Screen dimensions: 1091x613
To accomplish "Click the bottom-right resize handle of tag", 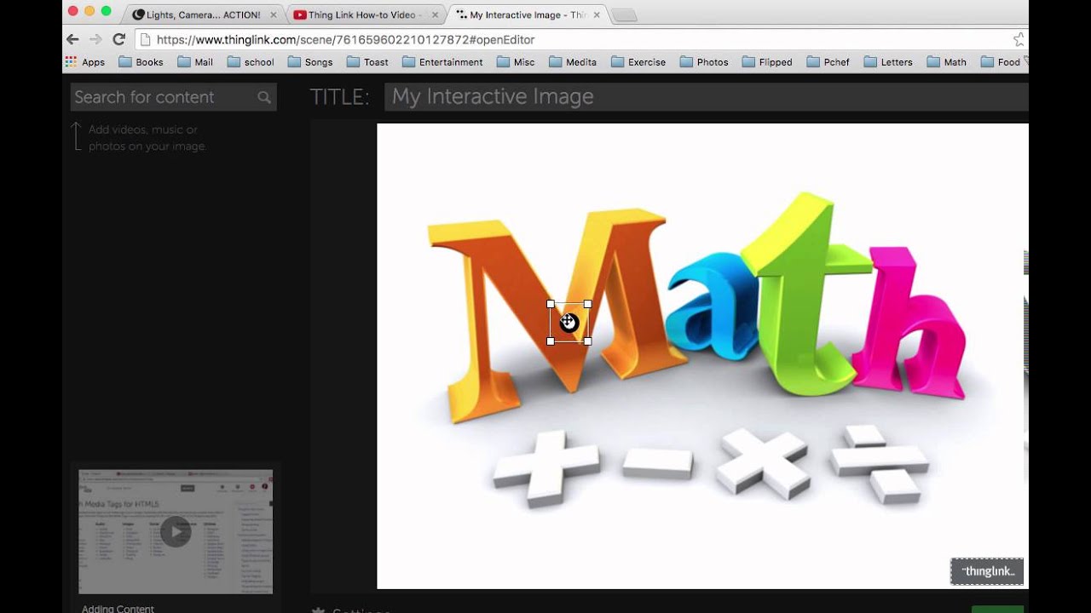I will pos(587,341).
